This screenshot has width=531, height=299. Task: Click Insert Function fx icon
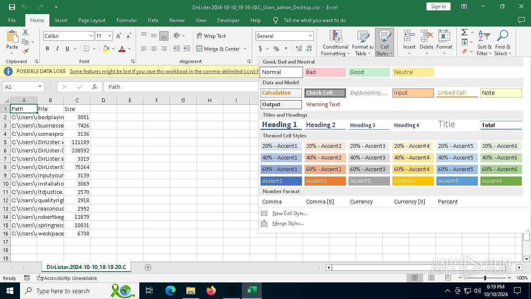point(95,87)
